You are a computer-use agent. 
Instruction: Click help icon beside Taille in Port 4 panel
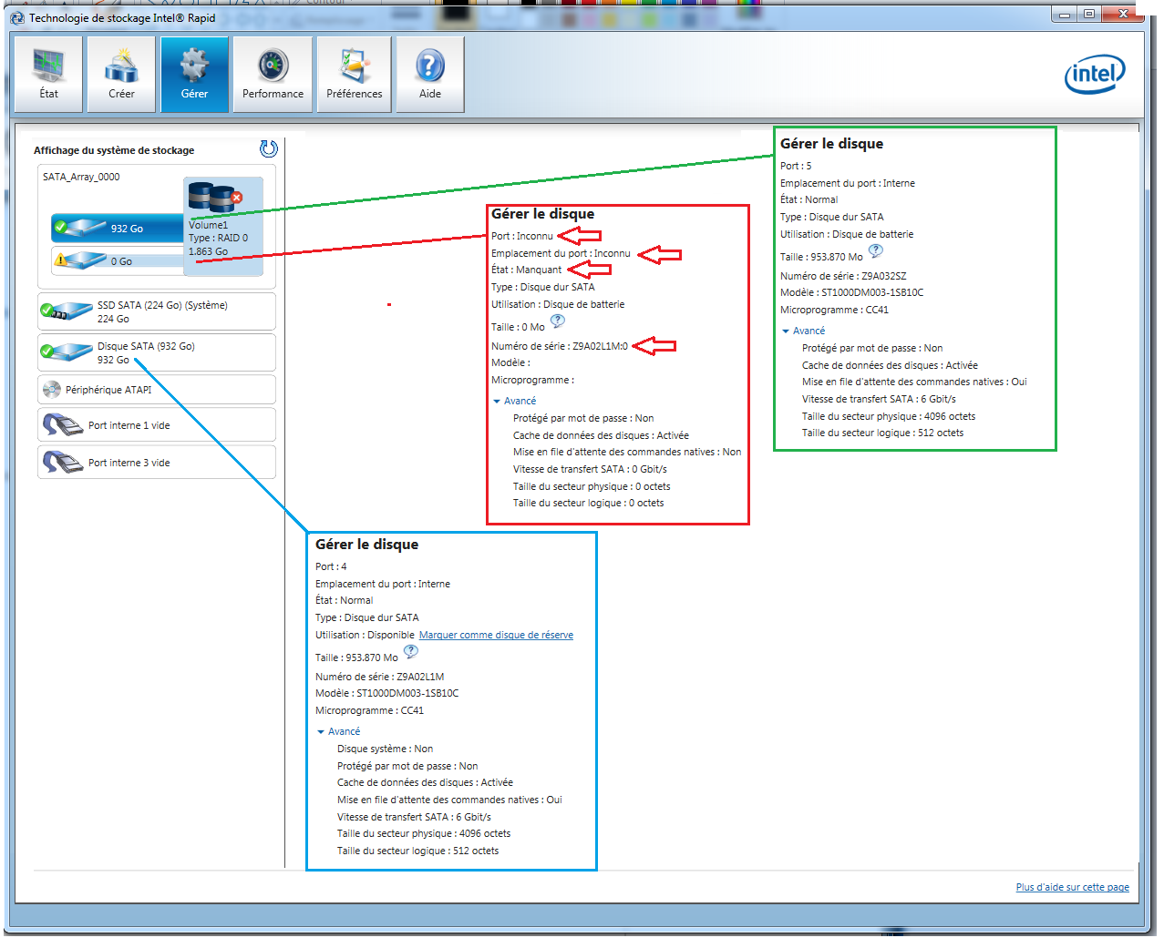click(411, 652)
